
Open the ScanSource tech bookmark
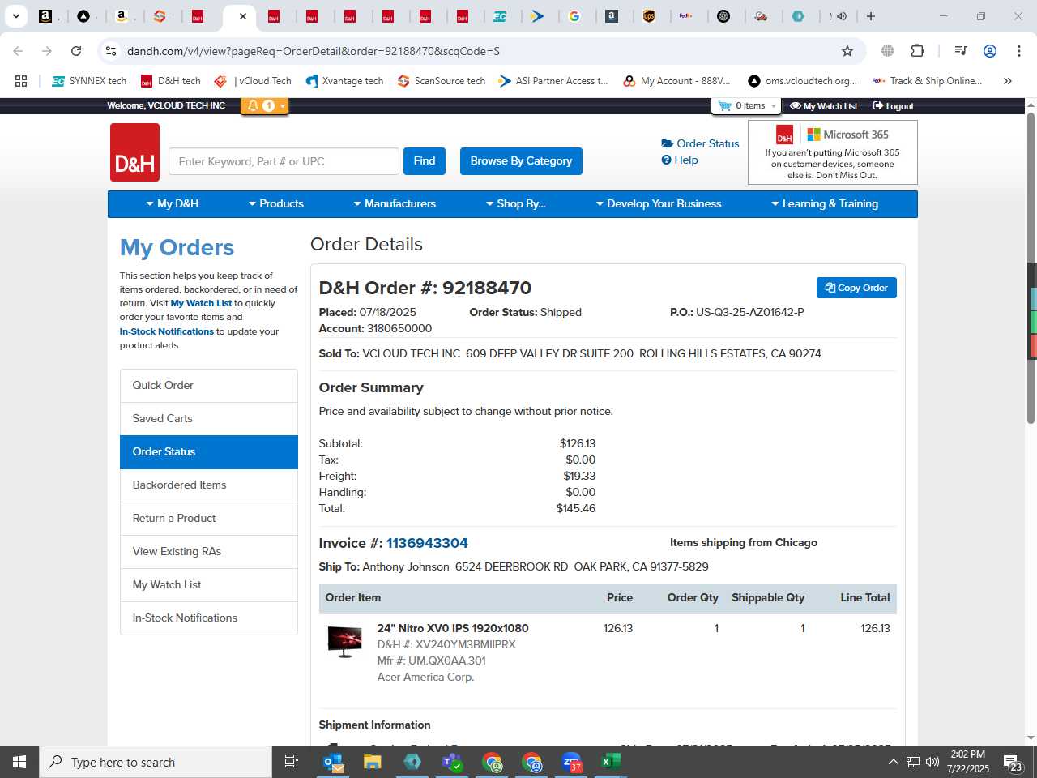point(442,81)
